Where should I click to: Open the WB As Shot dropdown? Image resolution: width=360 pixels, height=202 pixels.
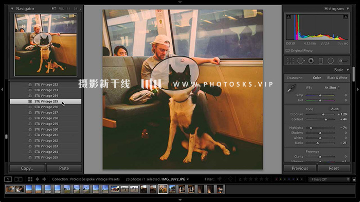click(332, 87)
